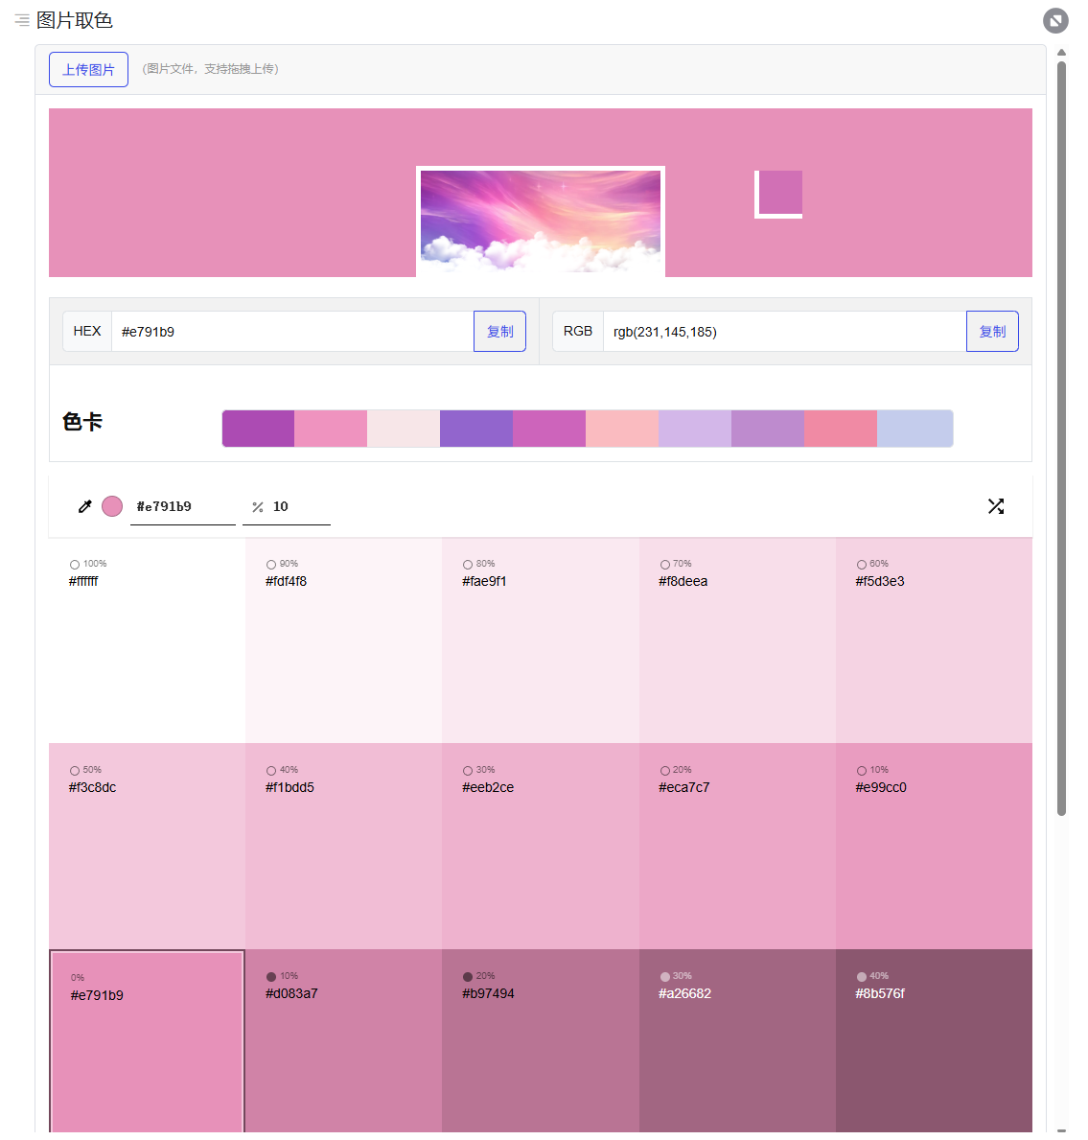Copy the HEX value with 复制 button
1088x1140 pixels.
tap(499, 332)
